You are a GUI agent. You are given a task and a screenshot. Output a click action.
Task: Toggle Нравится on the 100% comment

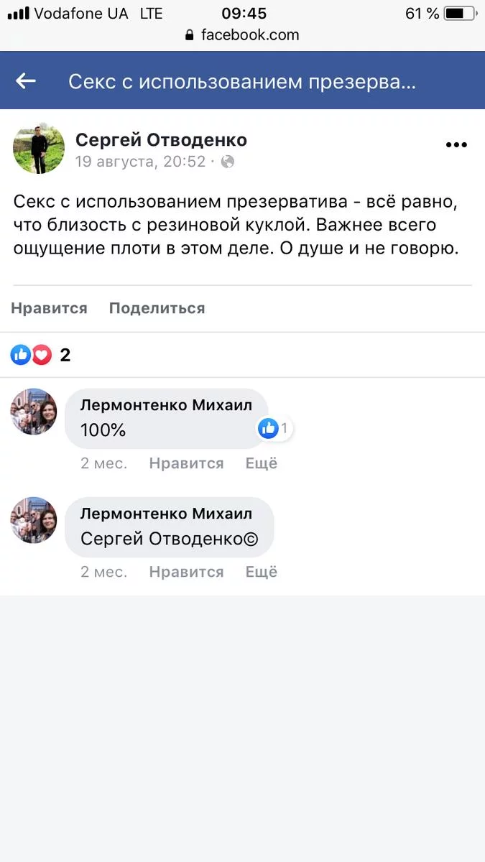pos(186,463)
